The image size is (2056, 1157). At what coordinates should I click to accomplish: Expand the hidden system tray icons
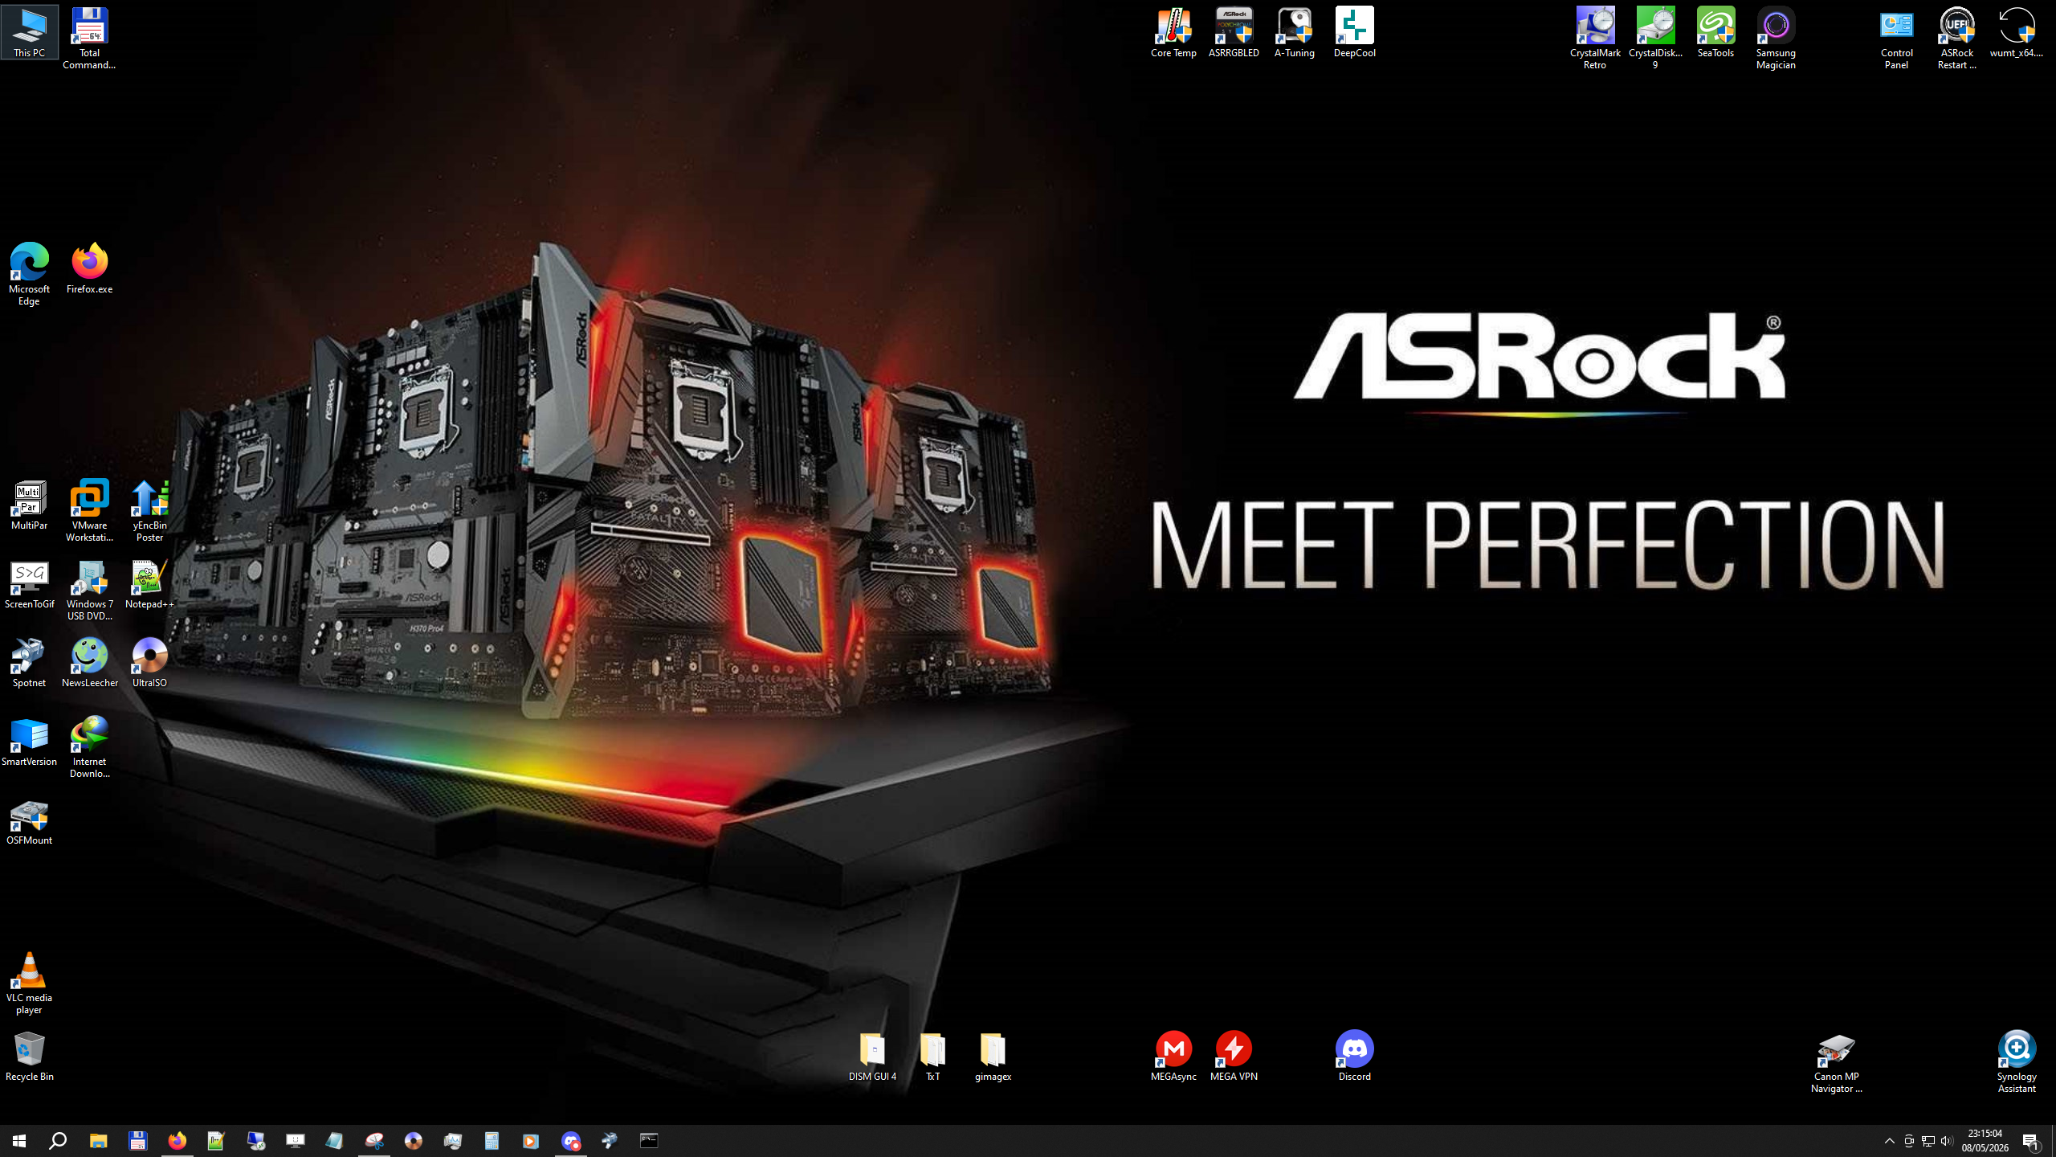(x=1890, y=1141)
